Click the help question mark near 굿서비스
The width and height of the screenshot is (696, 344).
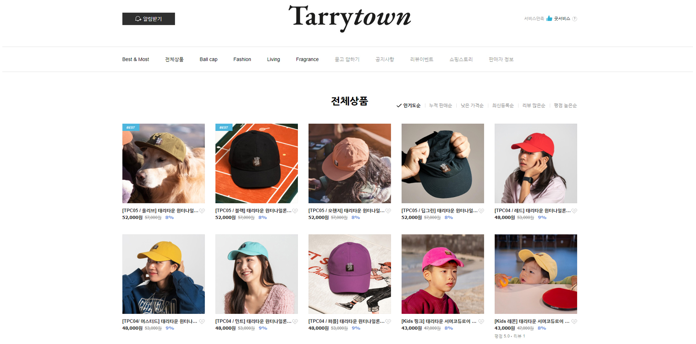[574, 19]
